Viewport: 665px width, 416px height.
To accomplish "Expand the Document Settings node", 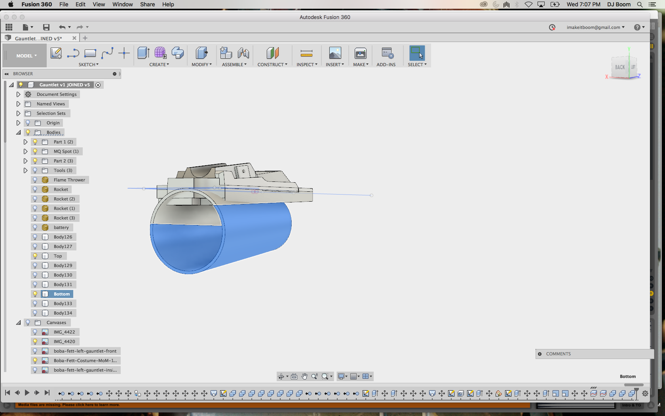I will click(x=18, y=94).
